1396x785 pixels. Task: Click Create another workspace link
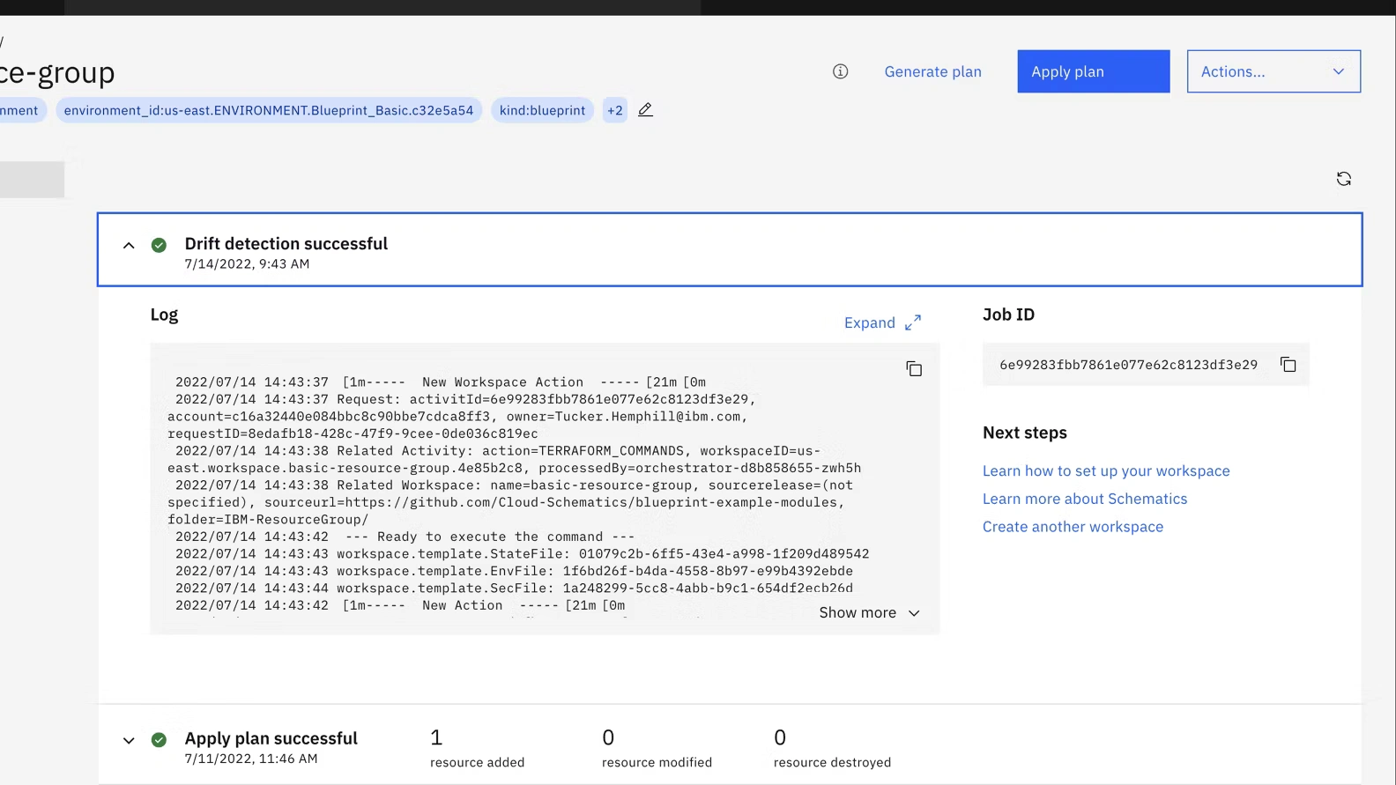pos(1073,527)
